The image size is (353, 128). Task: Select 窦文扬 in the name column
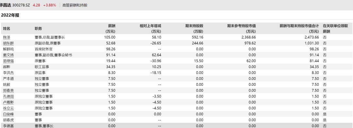pos(8,55)
